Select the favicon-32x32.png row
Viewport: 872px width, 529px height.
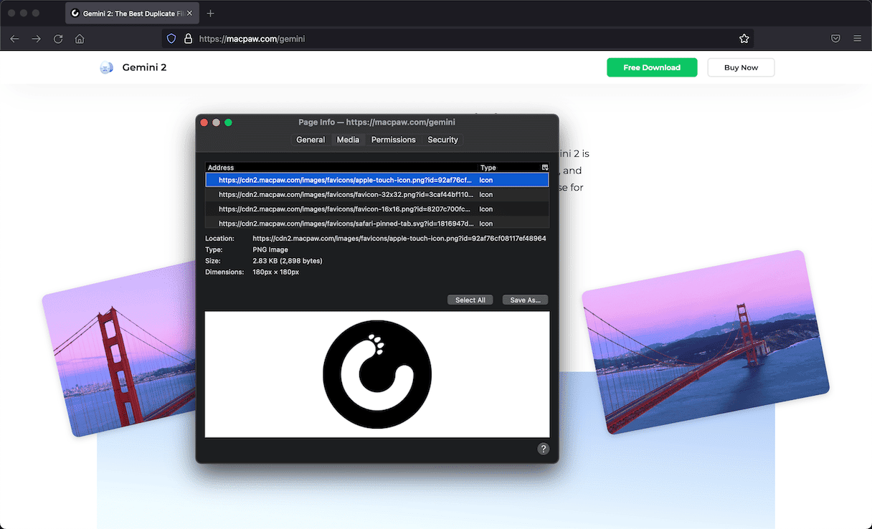[345, 194]
